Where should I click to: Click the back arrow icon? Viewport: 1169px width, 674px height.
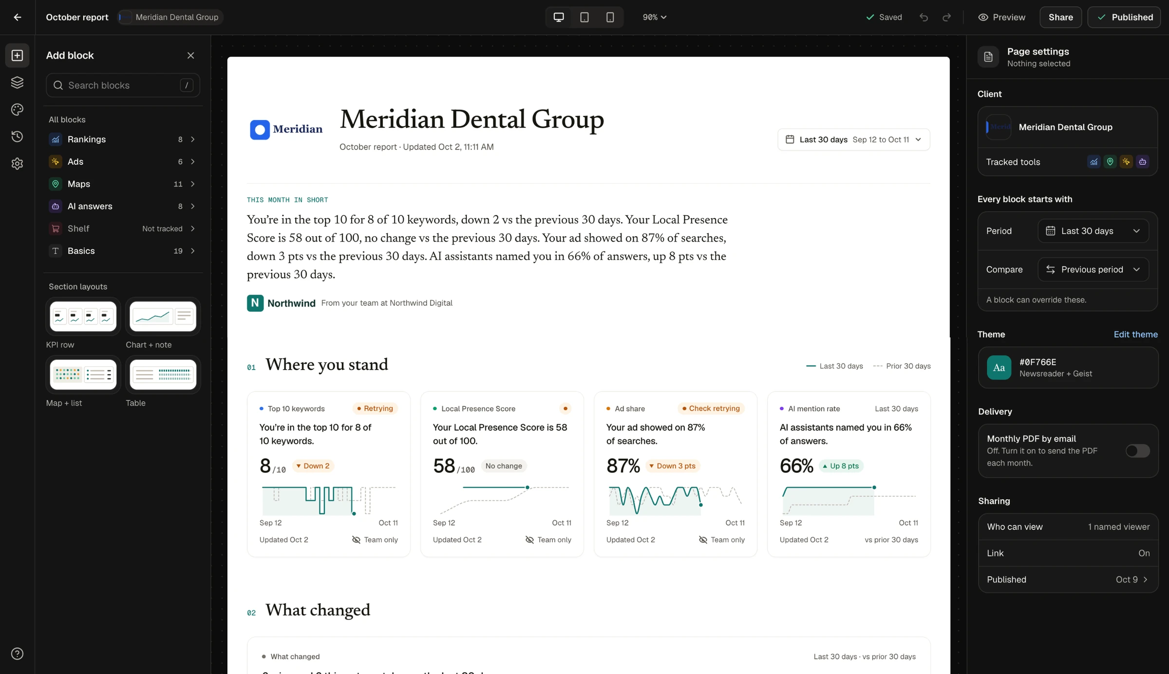(x=18, y=17)
